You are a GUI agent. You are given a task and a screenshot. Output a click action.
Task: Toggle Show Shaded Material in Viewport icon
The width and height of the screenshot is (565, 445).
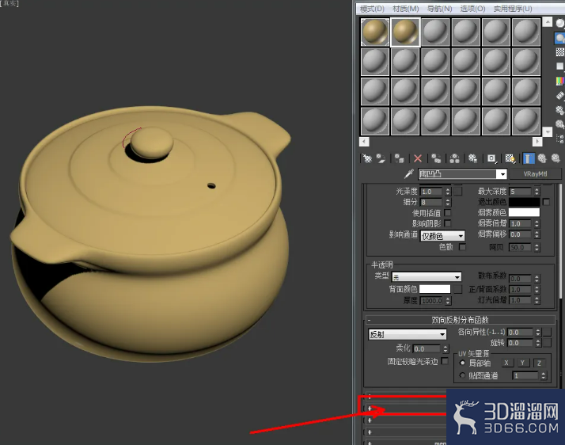pos(510,158)
